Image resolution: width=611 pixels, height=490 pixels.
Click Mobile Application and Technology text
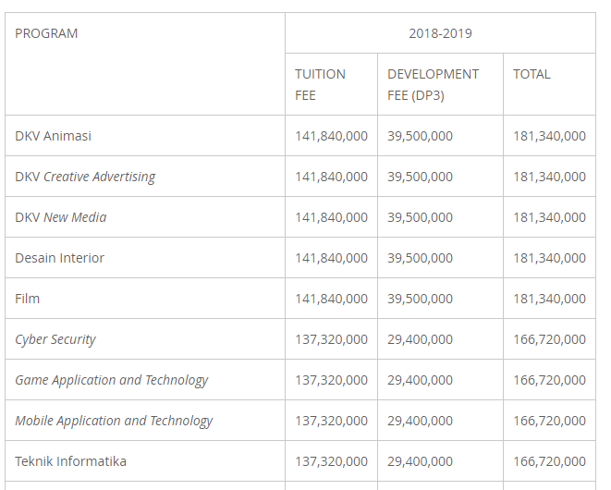(x=114, y=421)
